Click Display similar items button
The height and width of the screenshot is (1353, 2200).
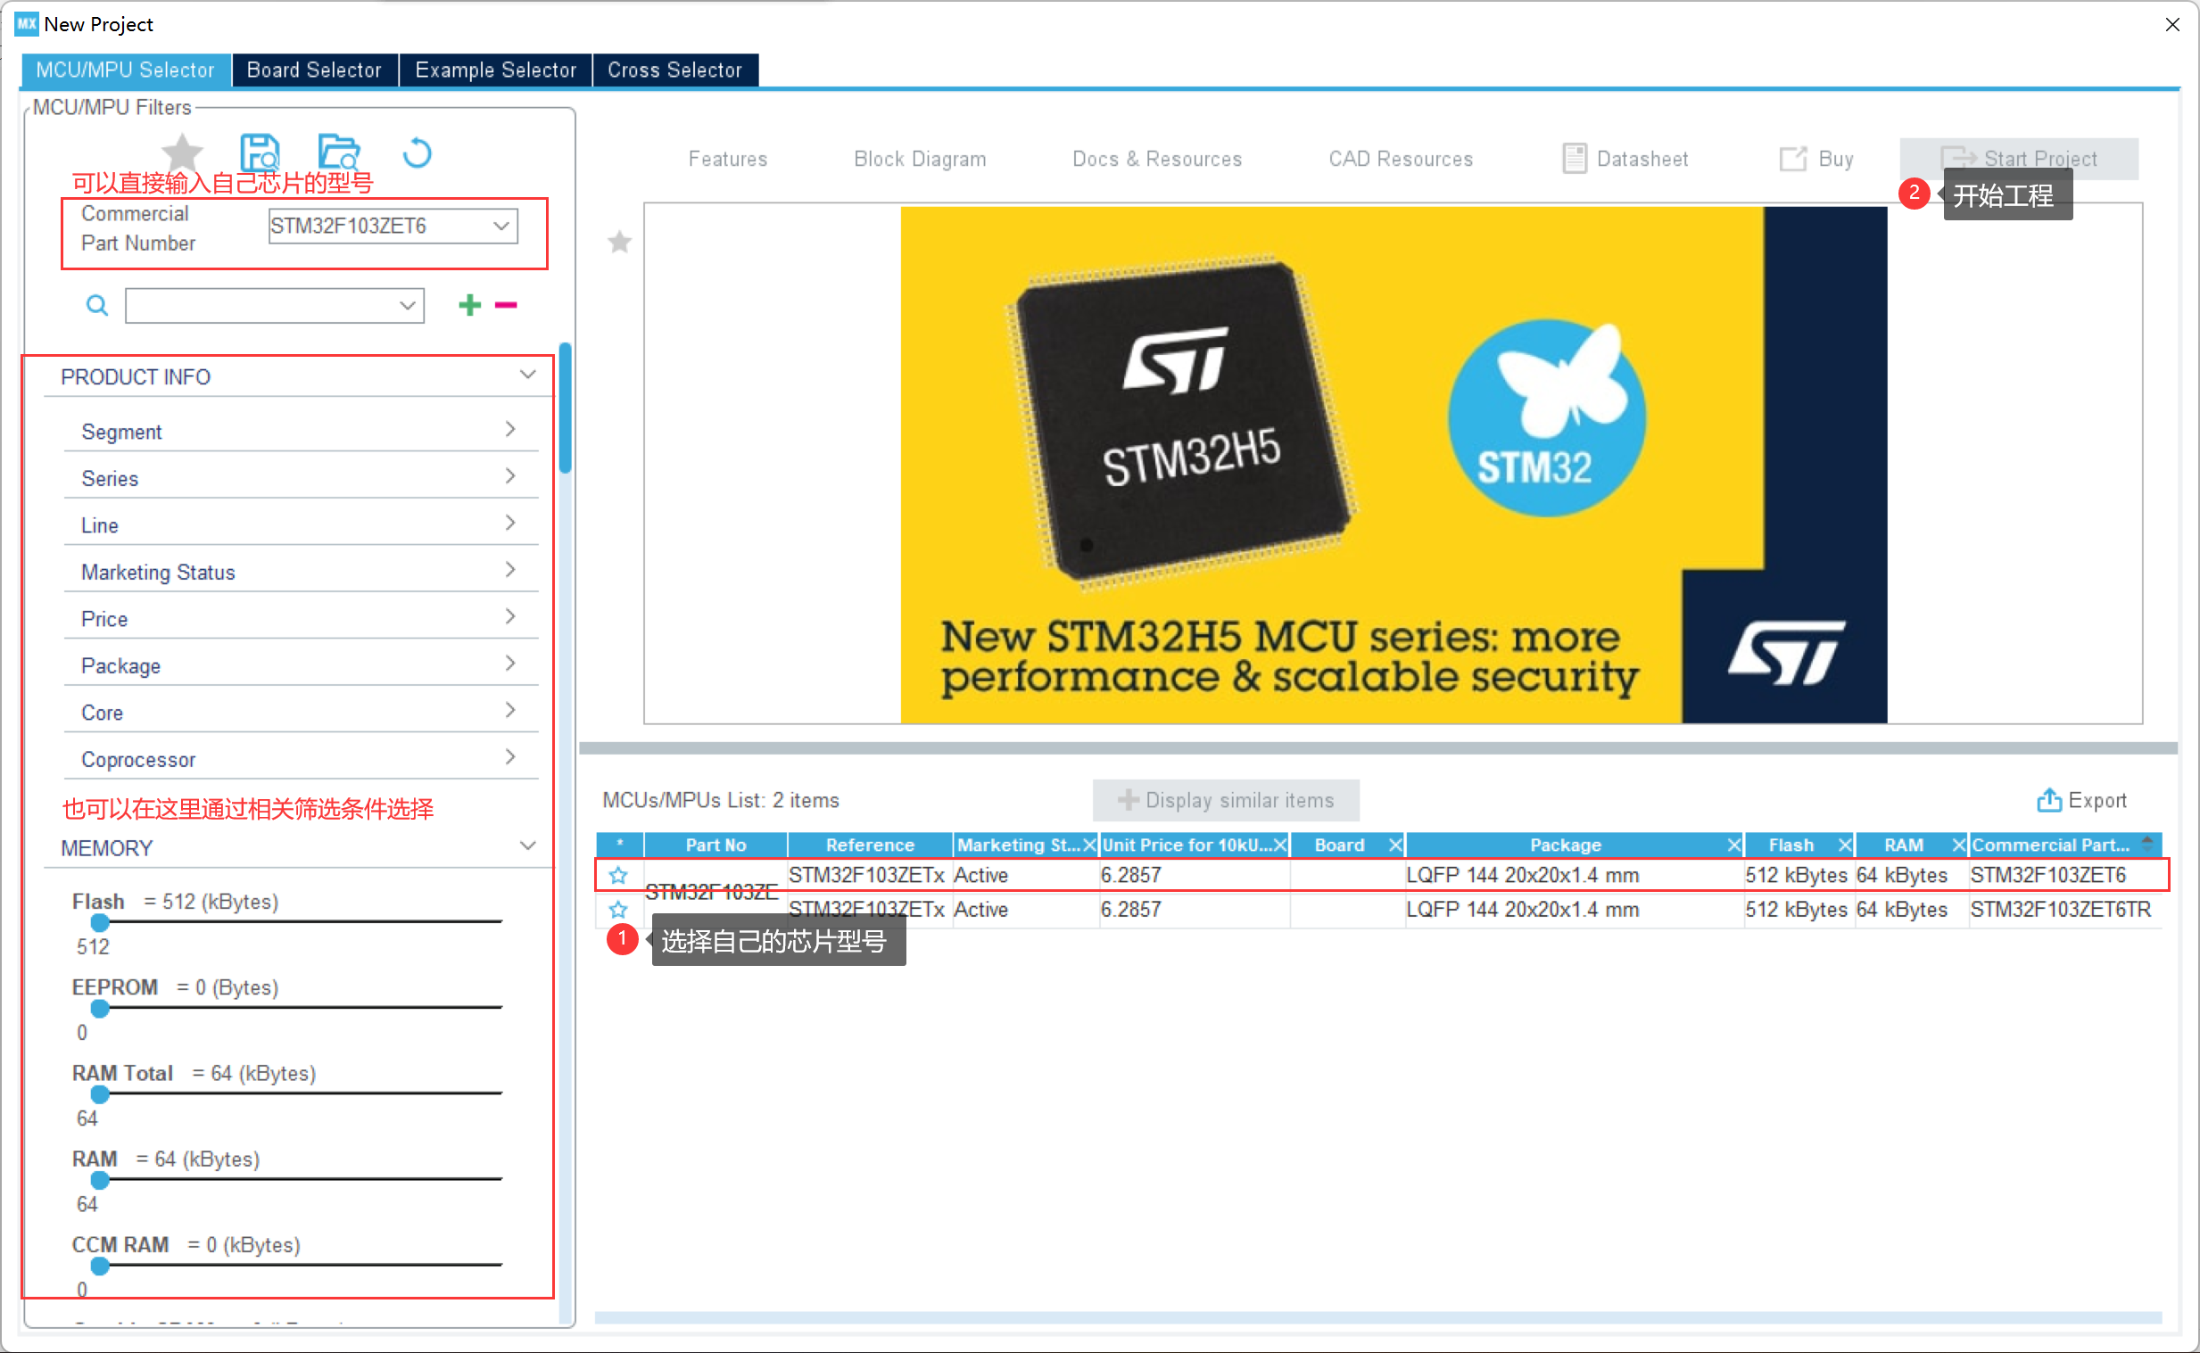click(x=1225, y=800)
